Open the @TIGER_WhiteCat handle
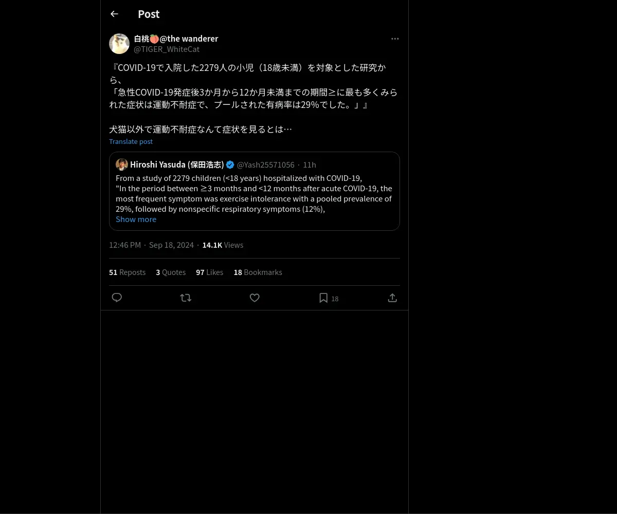 point(167,49)
